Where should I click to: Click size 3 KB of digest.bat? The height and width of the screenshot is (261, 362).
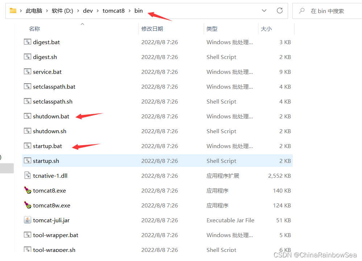point(285,42)
